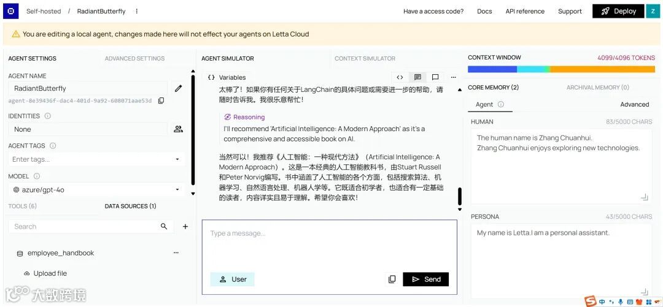Add a data source with the plus icon
The image size is (663, 307).
(185, 227)
